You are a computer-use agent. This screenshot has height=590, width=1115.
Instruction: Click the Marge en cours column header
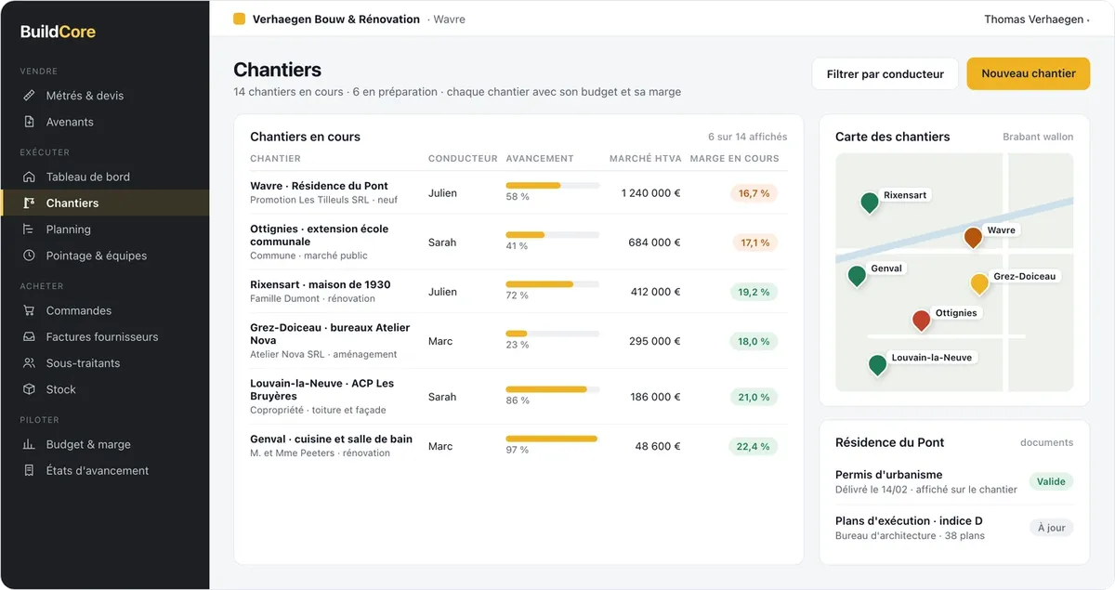[734, 159]
